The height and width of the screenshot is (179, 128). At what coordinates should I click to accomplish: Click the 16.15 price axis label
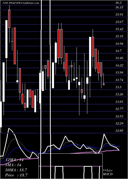[119, 7]
